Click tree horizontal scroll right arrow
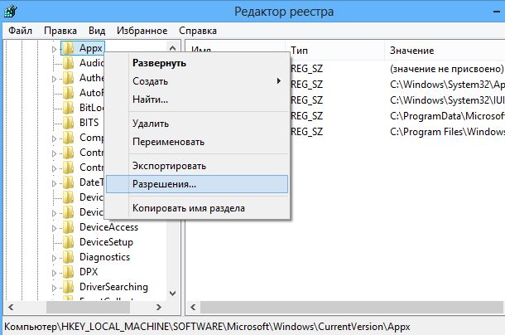Screen dimensions: 505x335 [x=159, y=308]
